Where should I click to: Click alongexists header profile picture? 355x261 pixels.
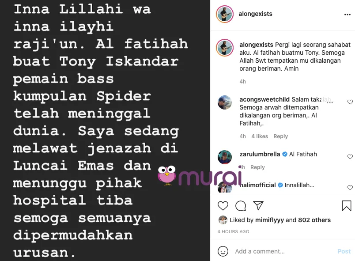coord(225,14)
